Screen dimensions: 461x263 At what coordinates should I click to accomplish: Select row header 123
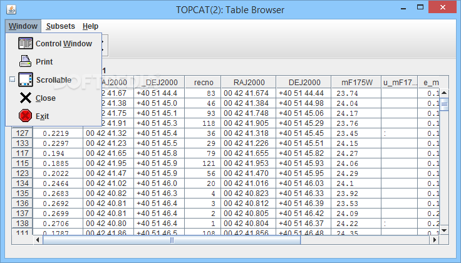click(x=23, y=173)
